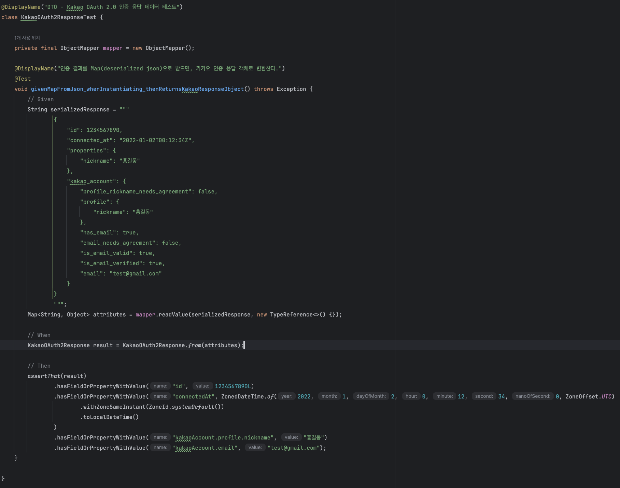Select the 'private final ObjectMapper mapper' declaration
This screenshot has height=488, width=620.
click(x=68, y=48)
